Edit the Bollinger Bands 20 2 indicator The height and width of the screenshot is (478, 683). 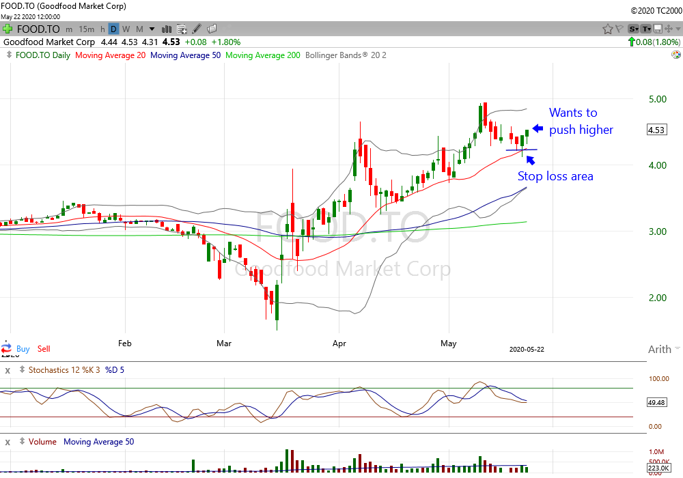(346, 55)
